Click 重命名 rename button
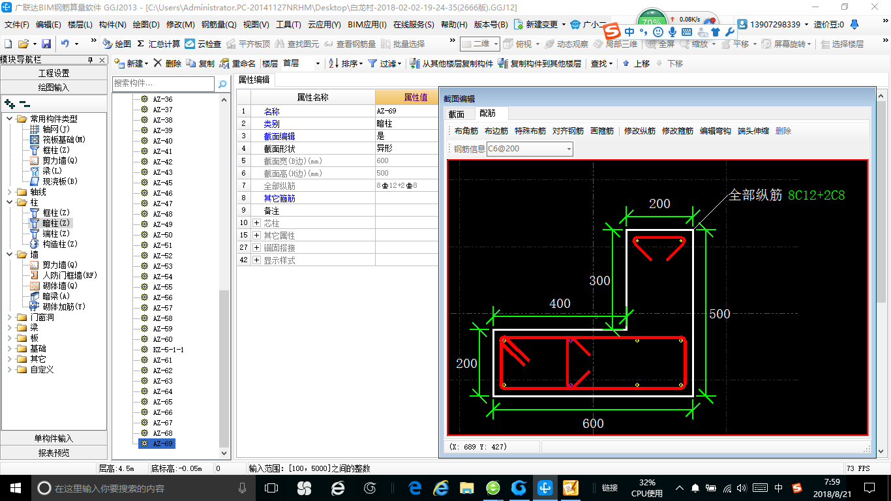This screenshot has height=501, width=891. pos(237,63)
